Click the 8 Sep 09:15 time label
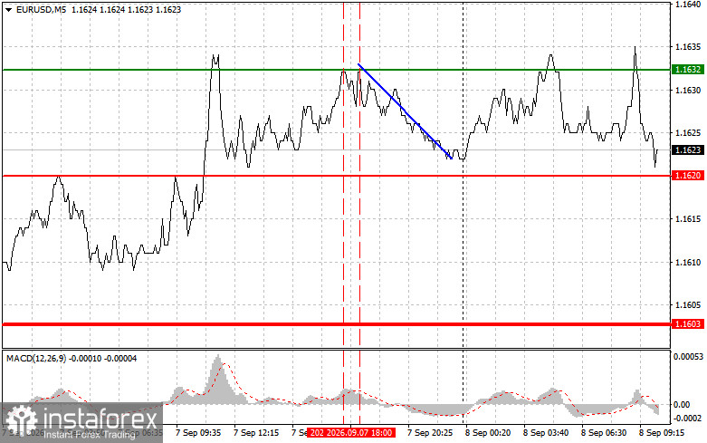707x443 pixels. click(x=662, y=433)
